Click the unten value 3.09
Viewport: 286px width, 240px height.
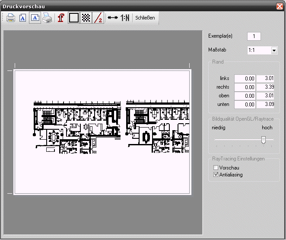coord(265,104)
